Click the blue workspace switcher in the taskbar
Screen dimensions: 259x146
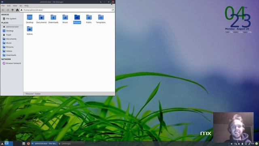click(x=9, y=144)
